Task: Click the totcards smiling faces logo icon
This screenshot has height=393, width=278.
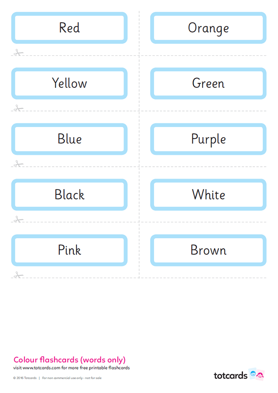Action: (x=257, y=374)
